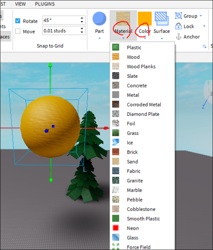This screenshot has height=250, width=213.
Task: Choose the Pebble texture icon
Action: (x=115, y=200)
